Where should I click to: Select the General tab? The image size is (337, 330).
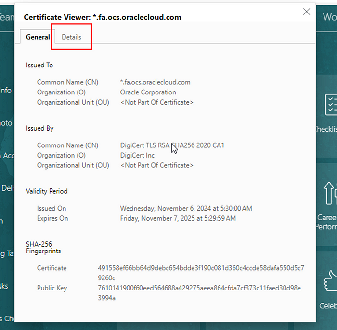(38, 37)
